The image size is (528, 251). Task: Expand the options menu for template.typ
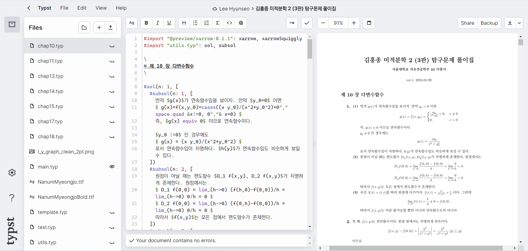112,213
